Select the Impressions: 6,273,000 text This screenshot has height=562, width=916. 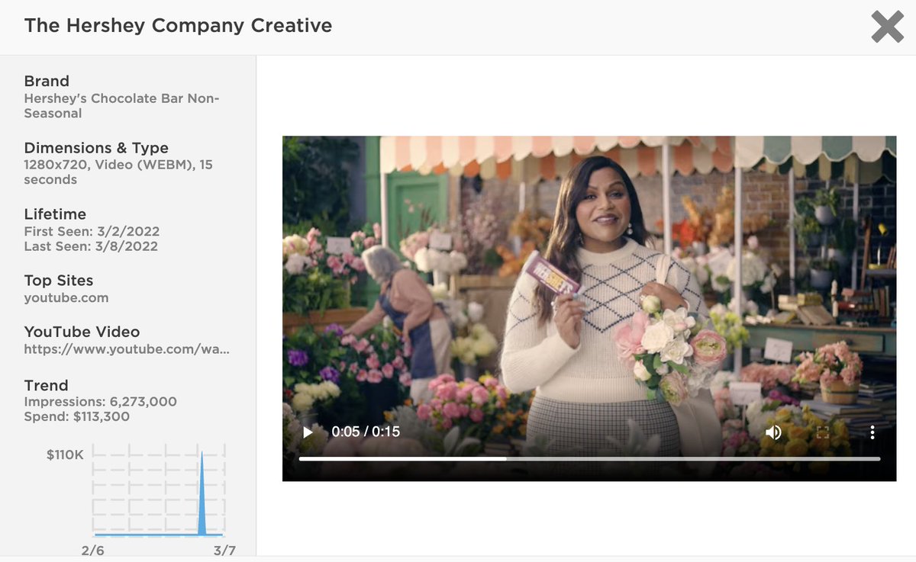click(100, 401)
